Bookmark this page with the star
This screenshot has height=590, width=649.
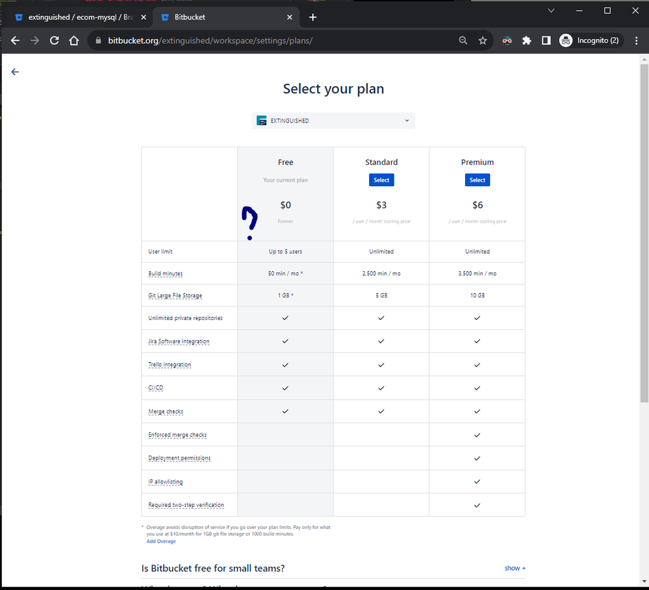(483, 40)
